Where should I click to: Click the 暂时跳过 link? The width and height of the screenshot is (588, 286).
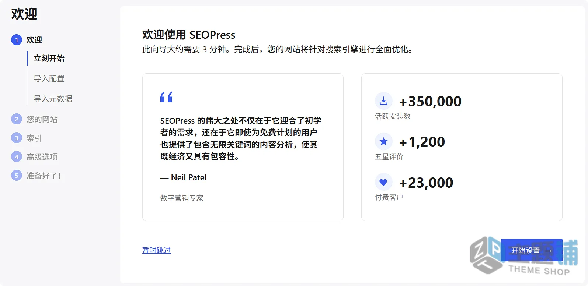coord(157,250)
